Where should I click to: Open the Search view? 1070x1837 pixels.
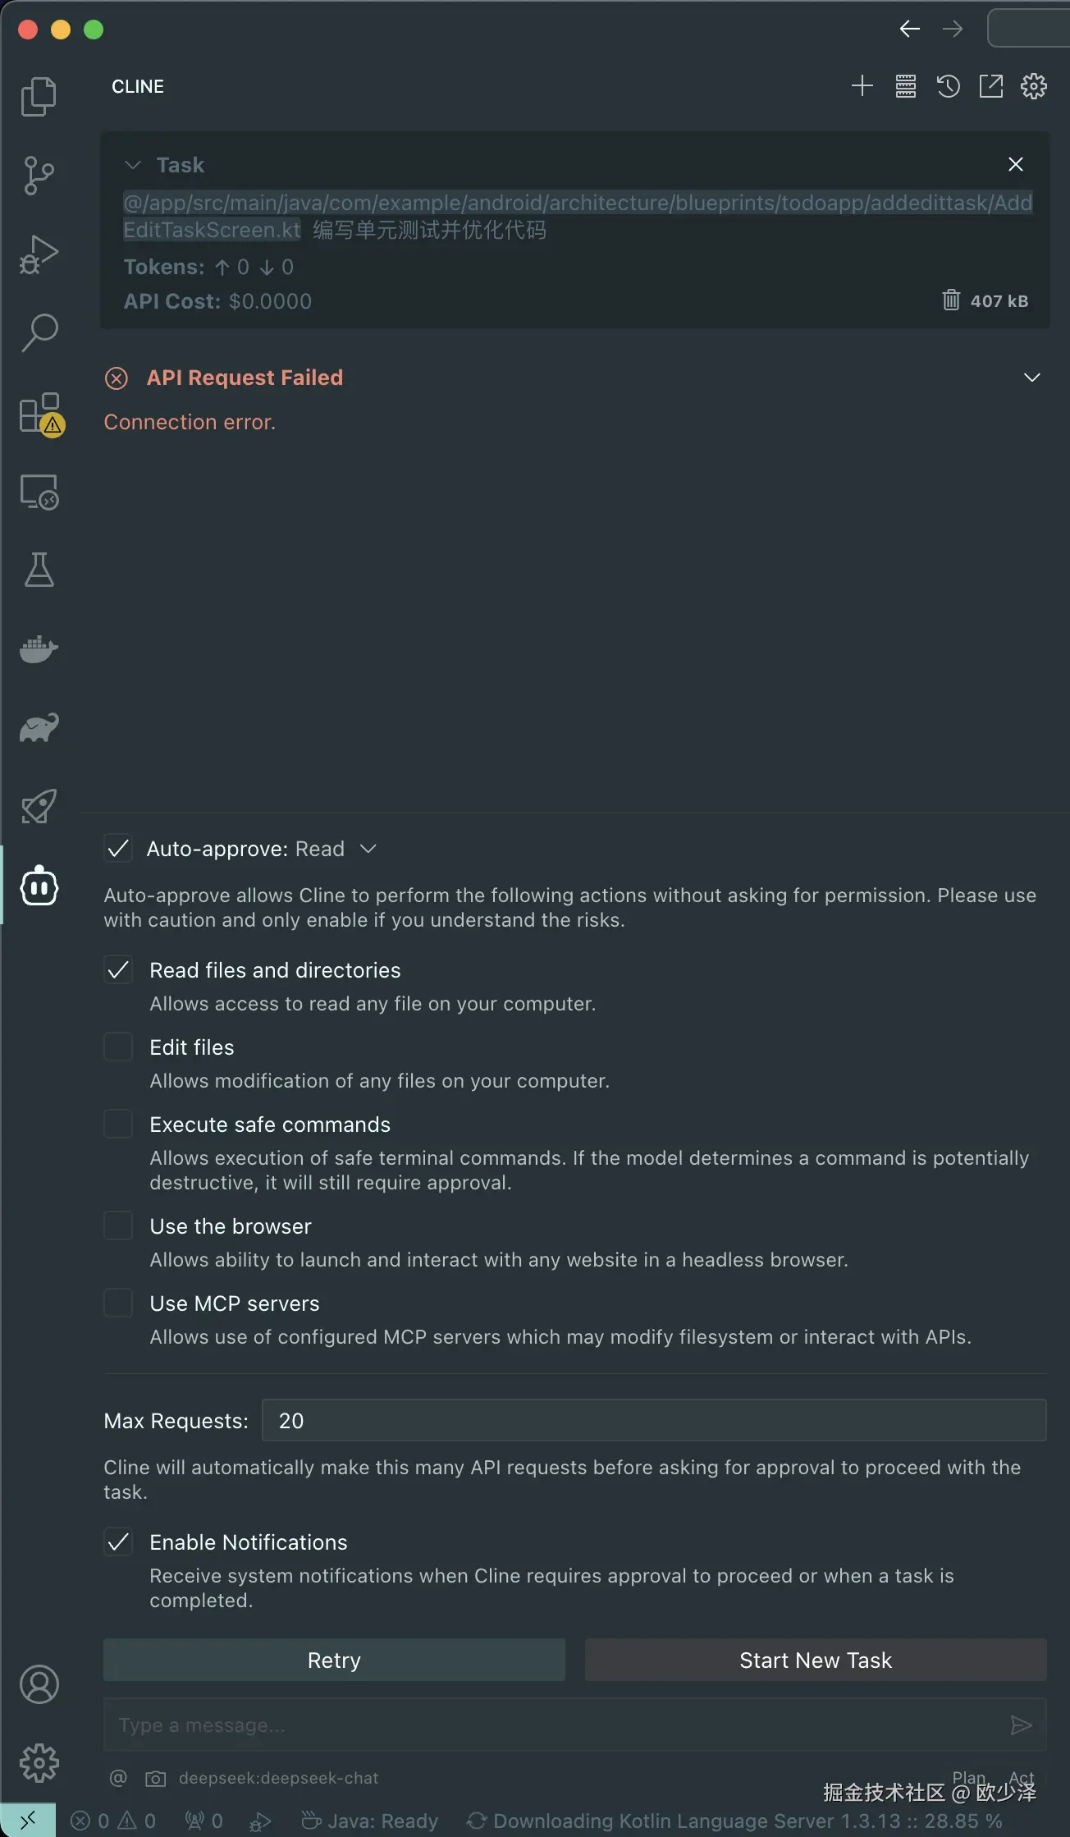pos(39,332)
